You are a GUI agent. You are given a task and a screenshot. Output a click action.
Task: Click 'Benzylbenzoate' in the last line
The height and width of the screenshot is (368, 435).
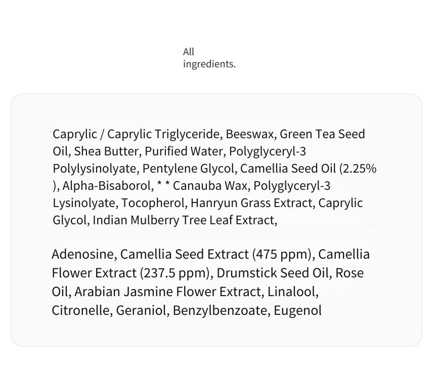[220, 311]
